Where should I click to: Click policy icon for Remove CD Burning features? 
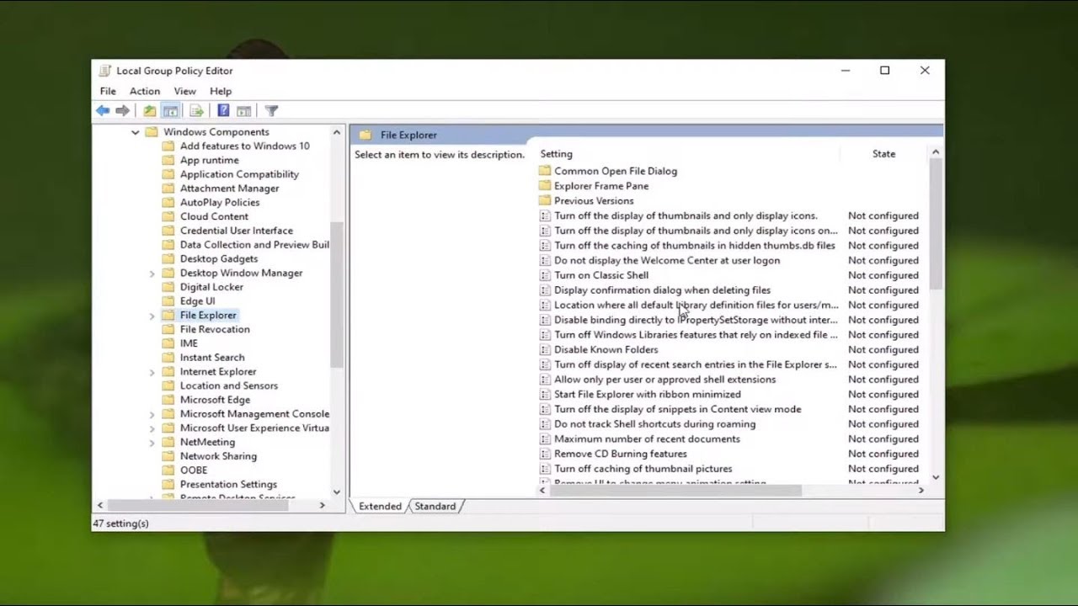(545, 454)
